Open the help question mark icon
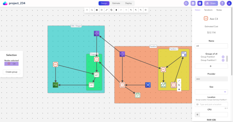 coord(222,3)
